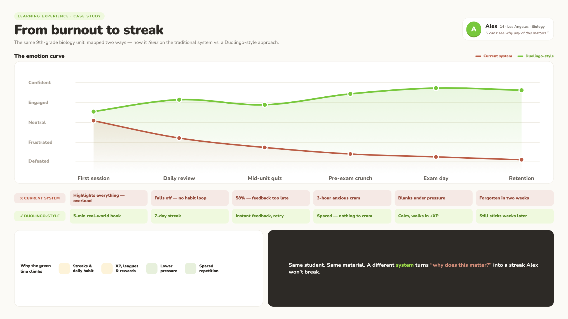The height and width of the screenshot is (319, 568).
Task: Click 'Why the green line climbs' text
Action: tap(36, 268)
